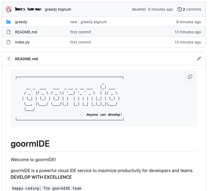This screenshot has width=208, height=191.
Task: Click '9 minutes ago' in the commit header
Action: (160, 9)
